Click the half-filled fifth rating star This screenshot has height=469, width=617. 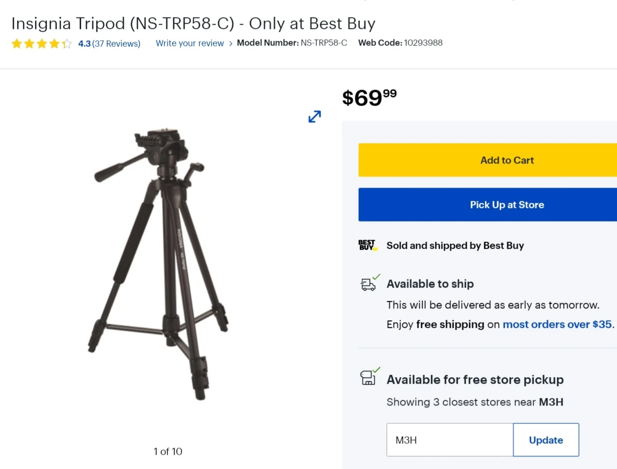point(66,43)
